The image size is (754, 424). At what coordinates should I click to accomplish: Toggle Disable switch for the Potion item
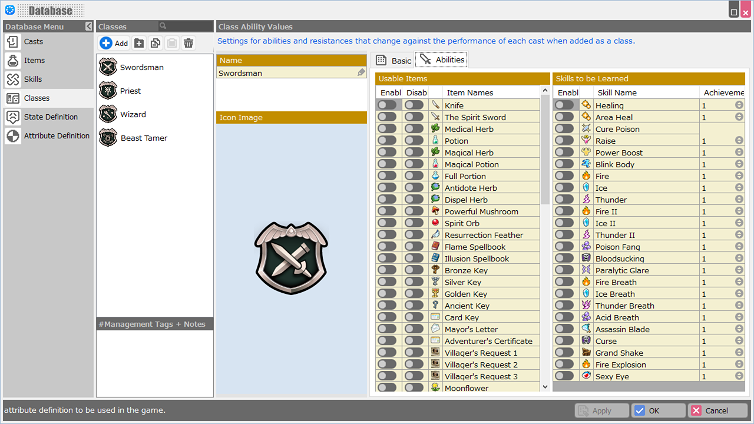coord(414,140)
